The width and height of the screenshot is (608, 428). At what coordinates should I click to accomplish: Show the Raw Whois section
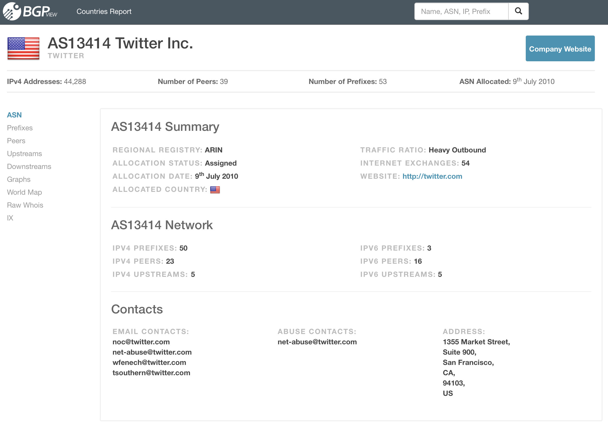pyautogui.click(x=25, y=205)
